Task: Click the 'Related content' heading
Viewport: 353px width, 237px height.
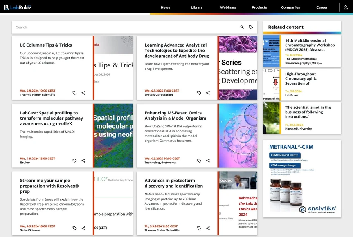Action: pyautogui.click(x=286, y=27)
